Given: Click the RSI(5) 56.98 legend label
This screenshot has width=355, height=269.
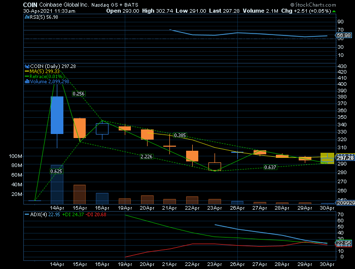Looking at the screenshot, I should coord(44,17).
